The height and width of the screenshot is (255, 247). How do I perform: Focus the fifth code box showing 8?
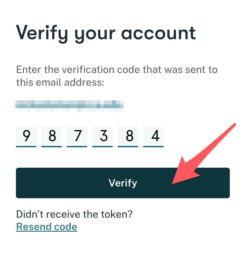128,137
